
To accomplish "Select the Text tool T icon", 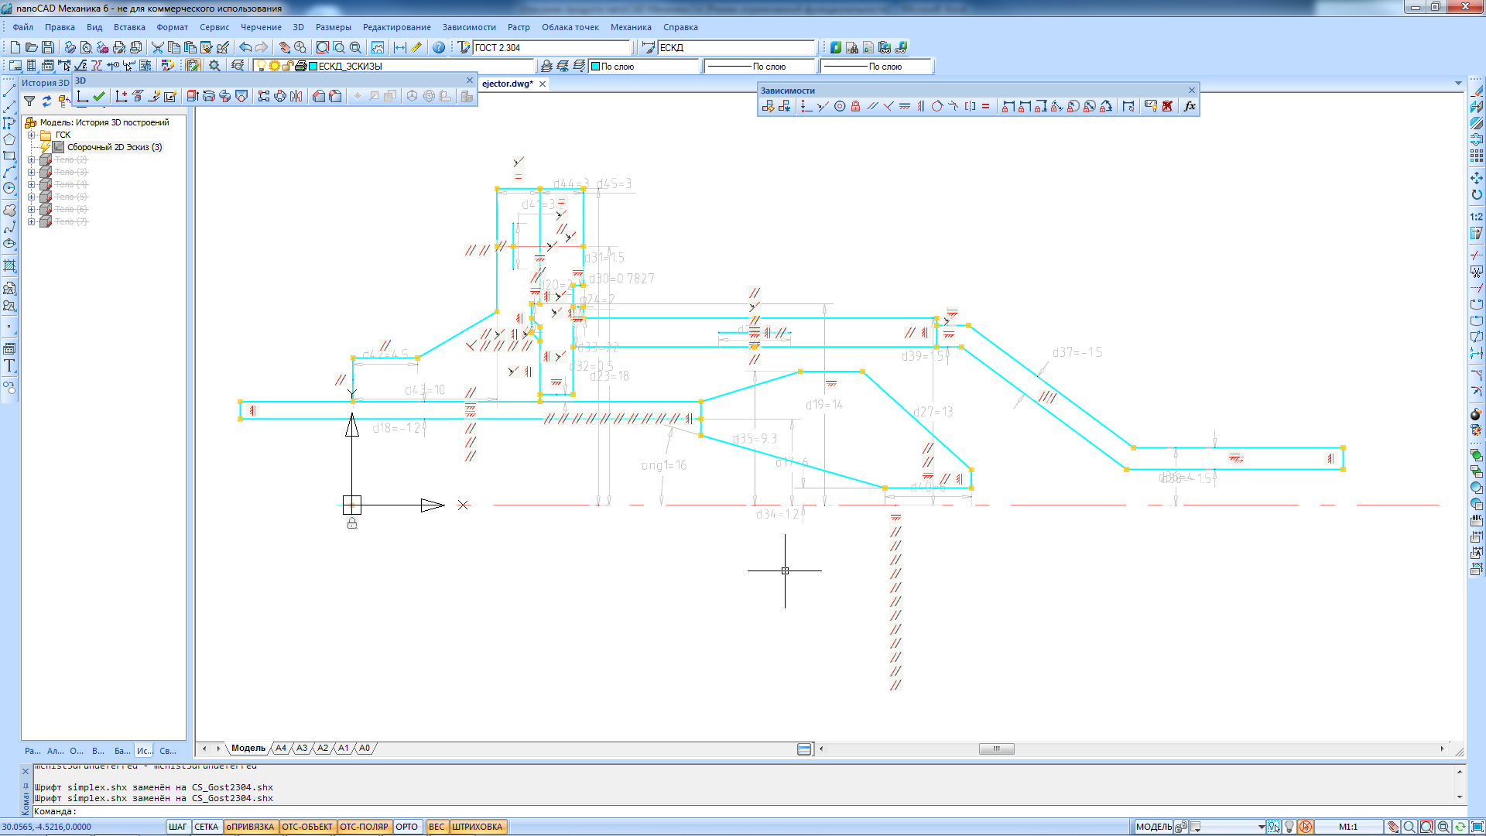I will (9, 366).
